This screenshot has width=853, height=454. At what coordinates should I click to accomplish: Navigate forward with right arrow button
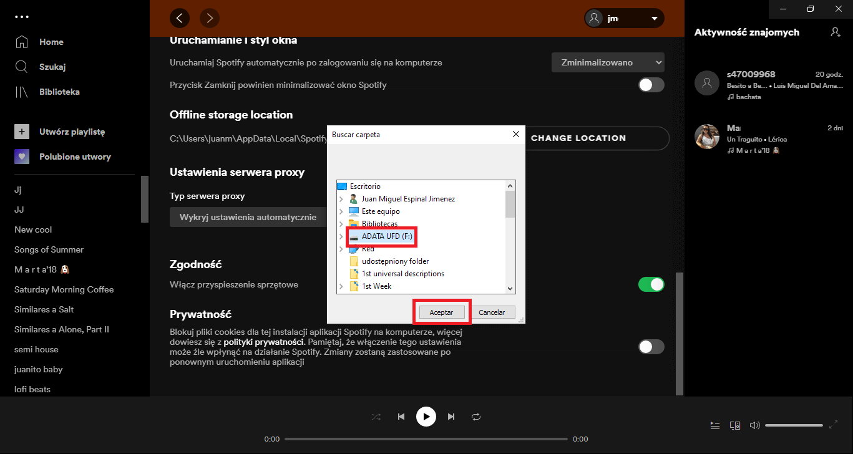pos(210,18)
